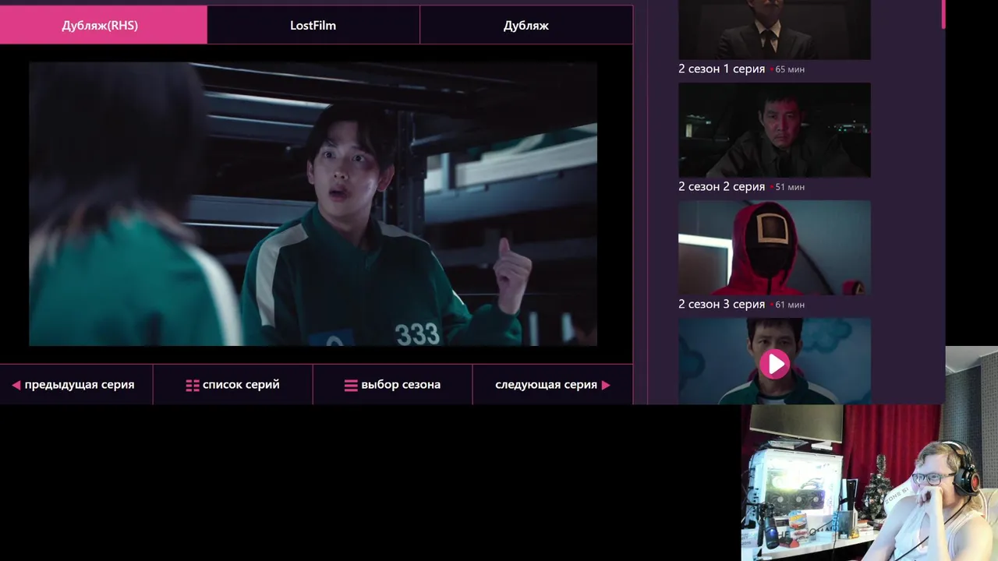Click the 65 мин duration label
Image resolution: width=998 pixels, height=561 pixels.
(x=790, y=69)
